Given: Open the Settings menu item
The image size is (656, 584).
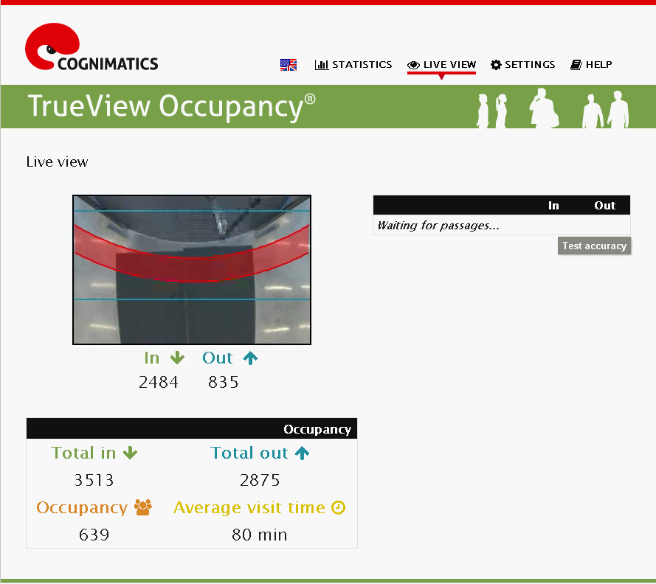Looking at the screenshot, I should (x=522, y=65).
